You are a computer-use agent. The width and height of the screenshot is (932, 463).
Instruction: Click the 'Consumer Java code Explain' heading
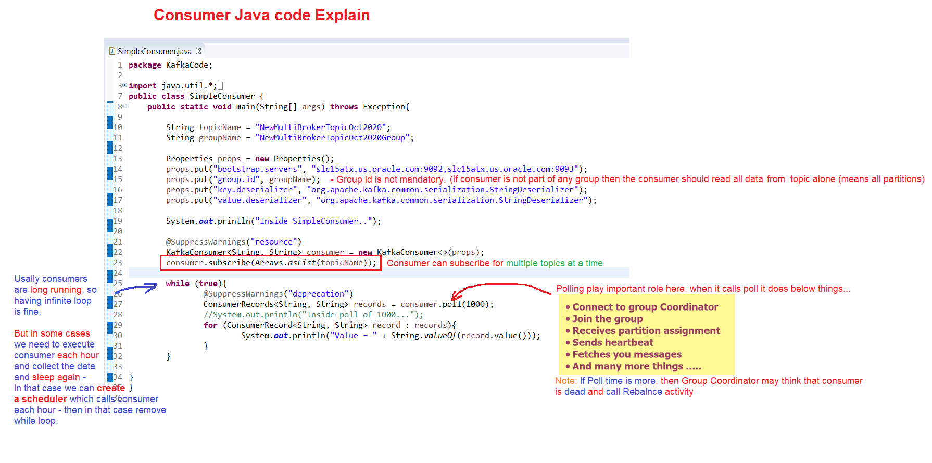pyautogui.click(x=261, y=15)
